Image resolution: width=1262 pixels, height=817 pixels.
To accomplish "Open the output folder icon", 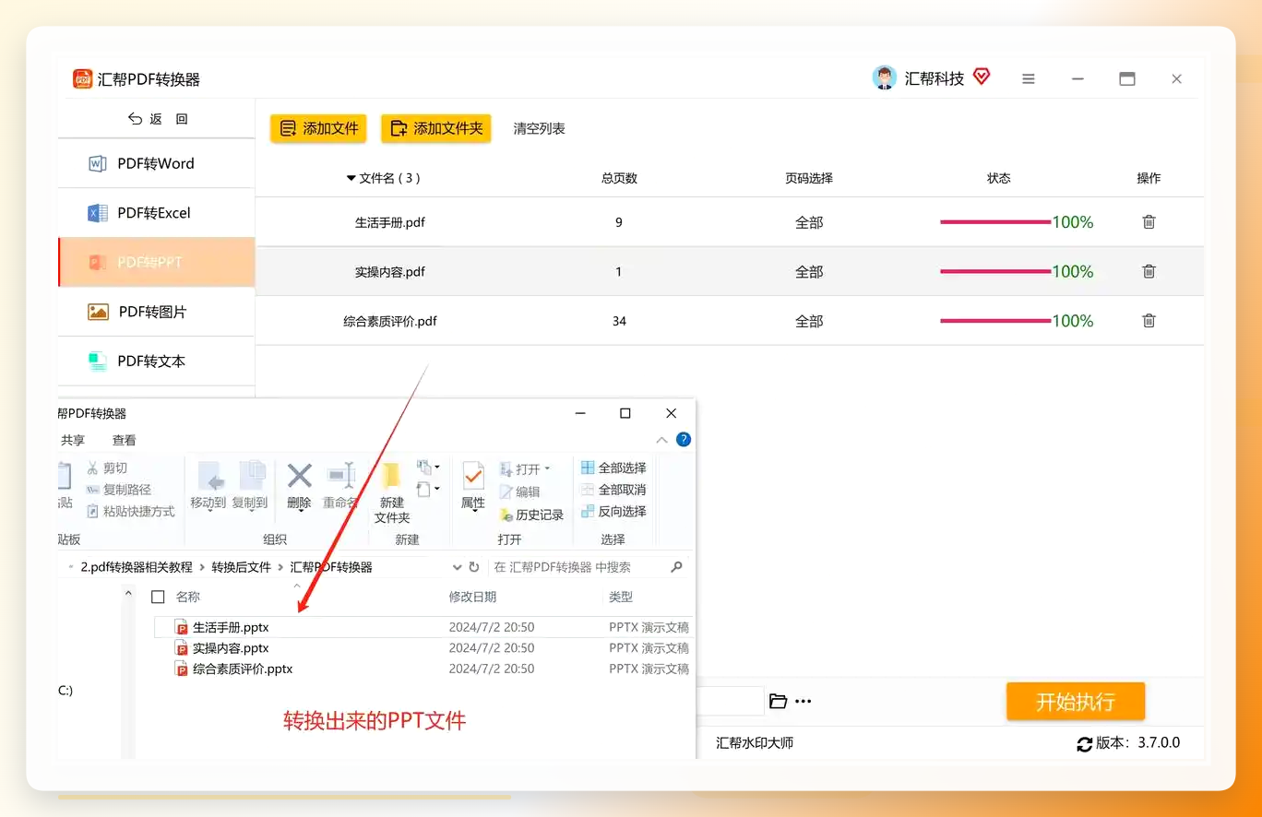I will coord(778,702).
